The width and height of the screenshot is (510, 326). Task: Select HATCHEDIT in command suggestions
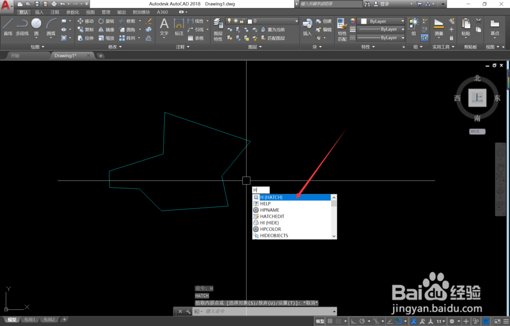[x=292, y=216]
